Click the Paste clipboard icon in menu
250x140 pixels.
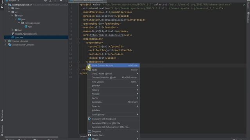click(x=89, y=70)
